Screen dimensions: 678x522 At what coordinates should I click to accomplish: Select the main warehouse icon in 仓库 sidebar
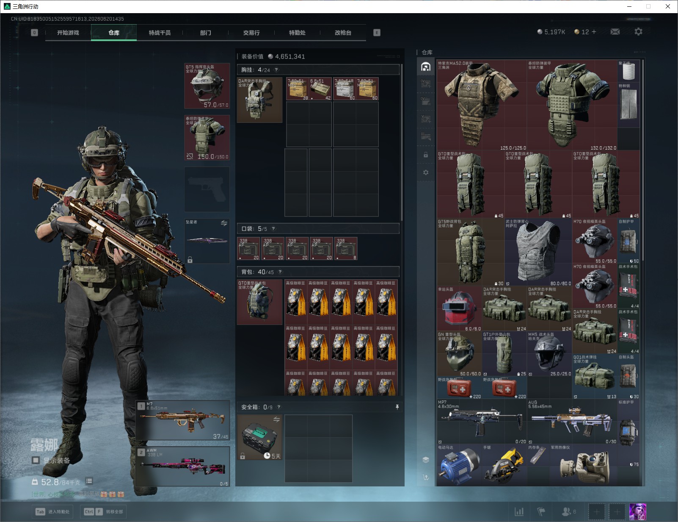(x=426, y=67)
